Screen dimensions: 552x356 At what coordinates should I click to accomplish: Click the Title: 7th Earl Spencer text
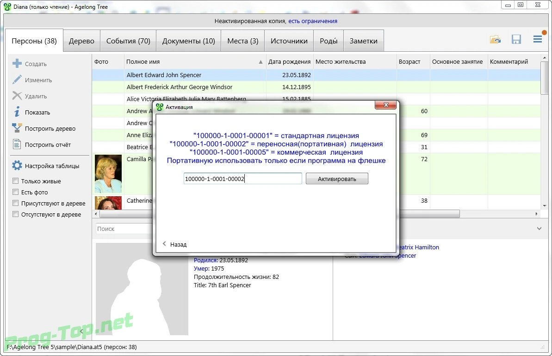point(222,285)
